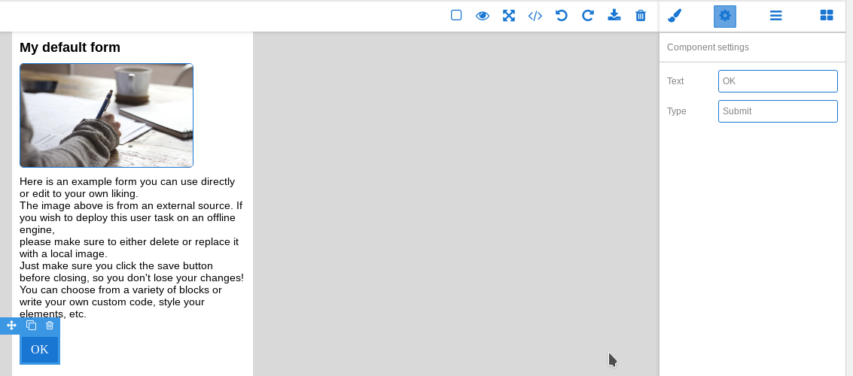
Task: Open the blocks panel grid icon
Action: click(x=827, y=16)
